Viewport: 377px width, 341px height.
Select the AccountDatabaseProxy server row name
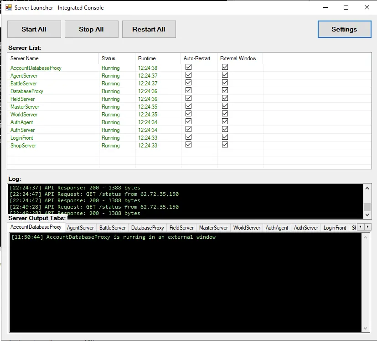(36, 68)
